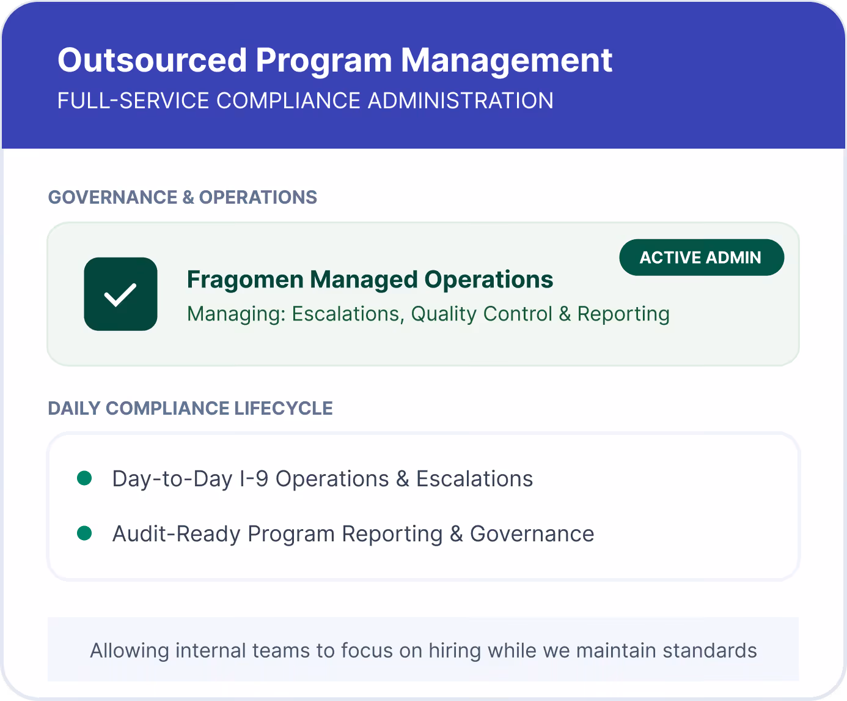
Task: Click the GOVERNANCE & OPERATIONS section label
Action: click(x=183, y=197)
